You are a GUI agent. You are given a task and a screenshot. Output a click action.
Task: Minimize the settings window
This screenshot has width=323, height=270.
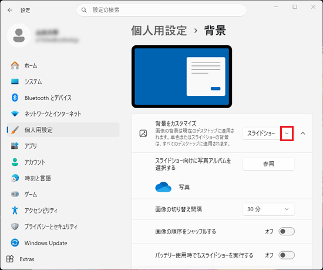276,7
